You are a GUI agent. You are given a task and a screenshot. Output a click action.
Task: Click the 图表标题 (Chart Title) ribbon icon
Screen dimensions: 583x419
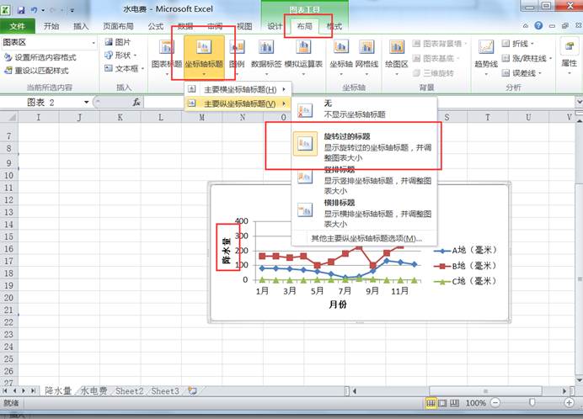click(165, 54)
